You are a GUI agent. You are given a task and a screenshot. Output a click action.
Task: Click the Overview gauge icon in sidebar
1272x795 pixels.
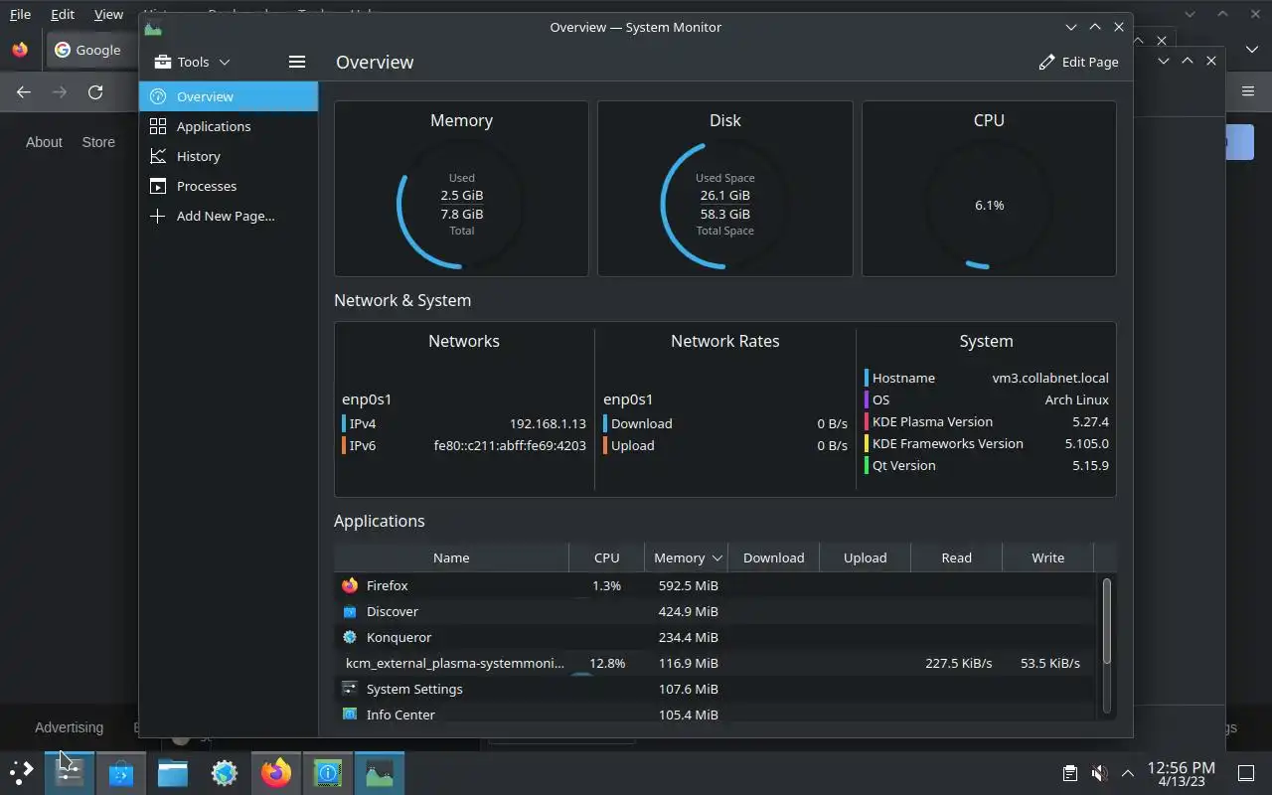[x=157, y=96]
